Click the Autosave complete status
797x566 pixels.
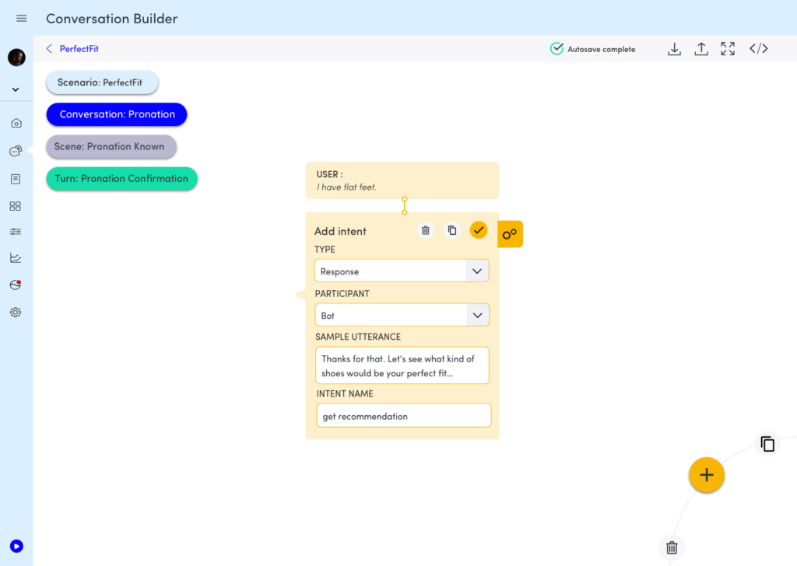point(592,49)
